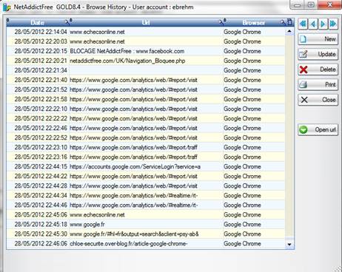Click the scrollbar up arrow

289,31
